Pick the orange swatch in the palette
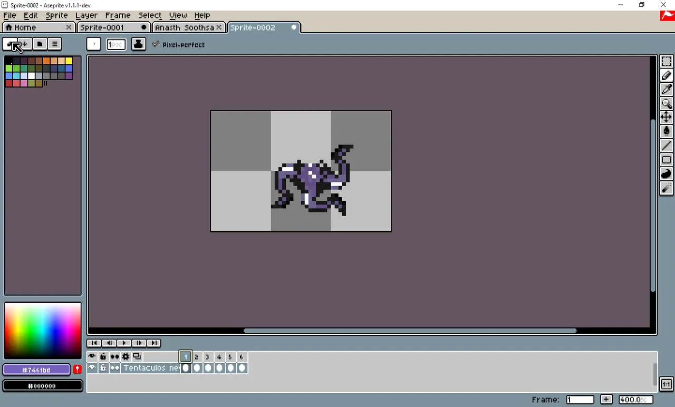 click(46, 61)
